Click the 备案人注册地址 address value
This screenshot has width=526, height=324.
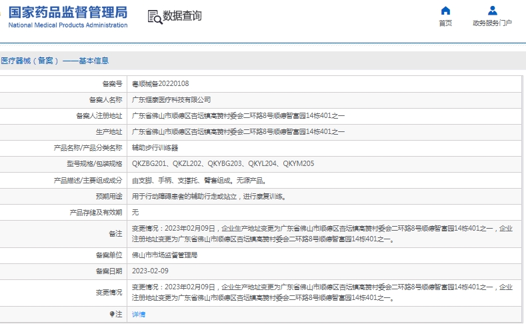click(x=238, y=116)
